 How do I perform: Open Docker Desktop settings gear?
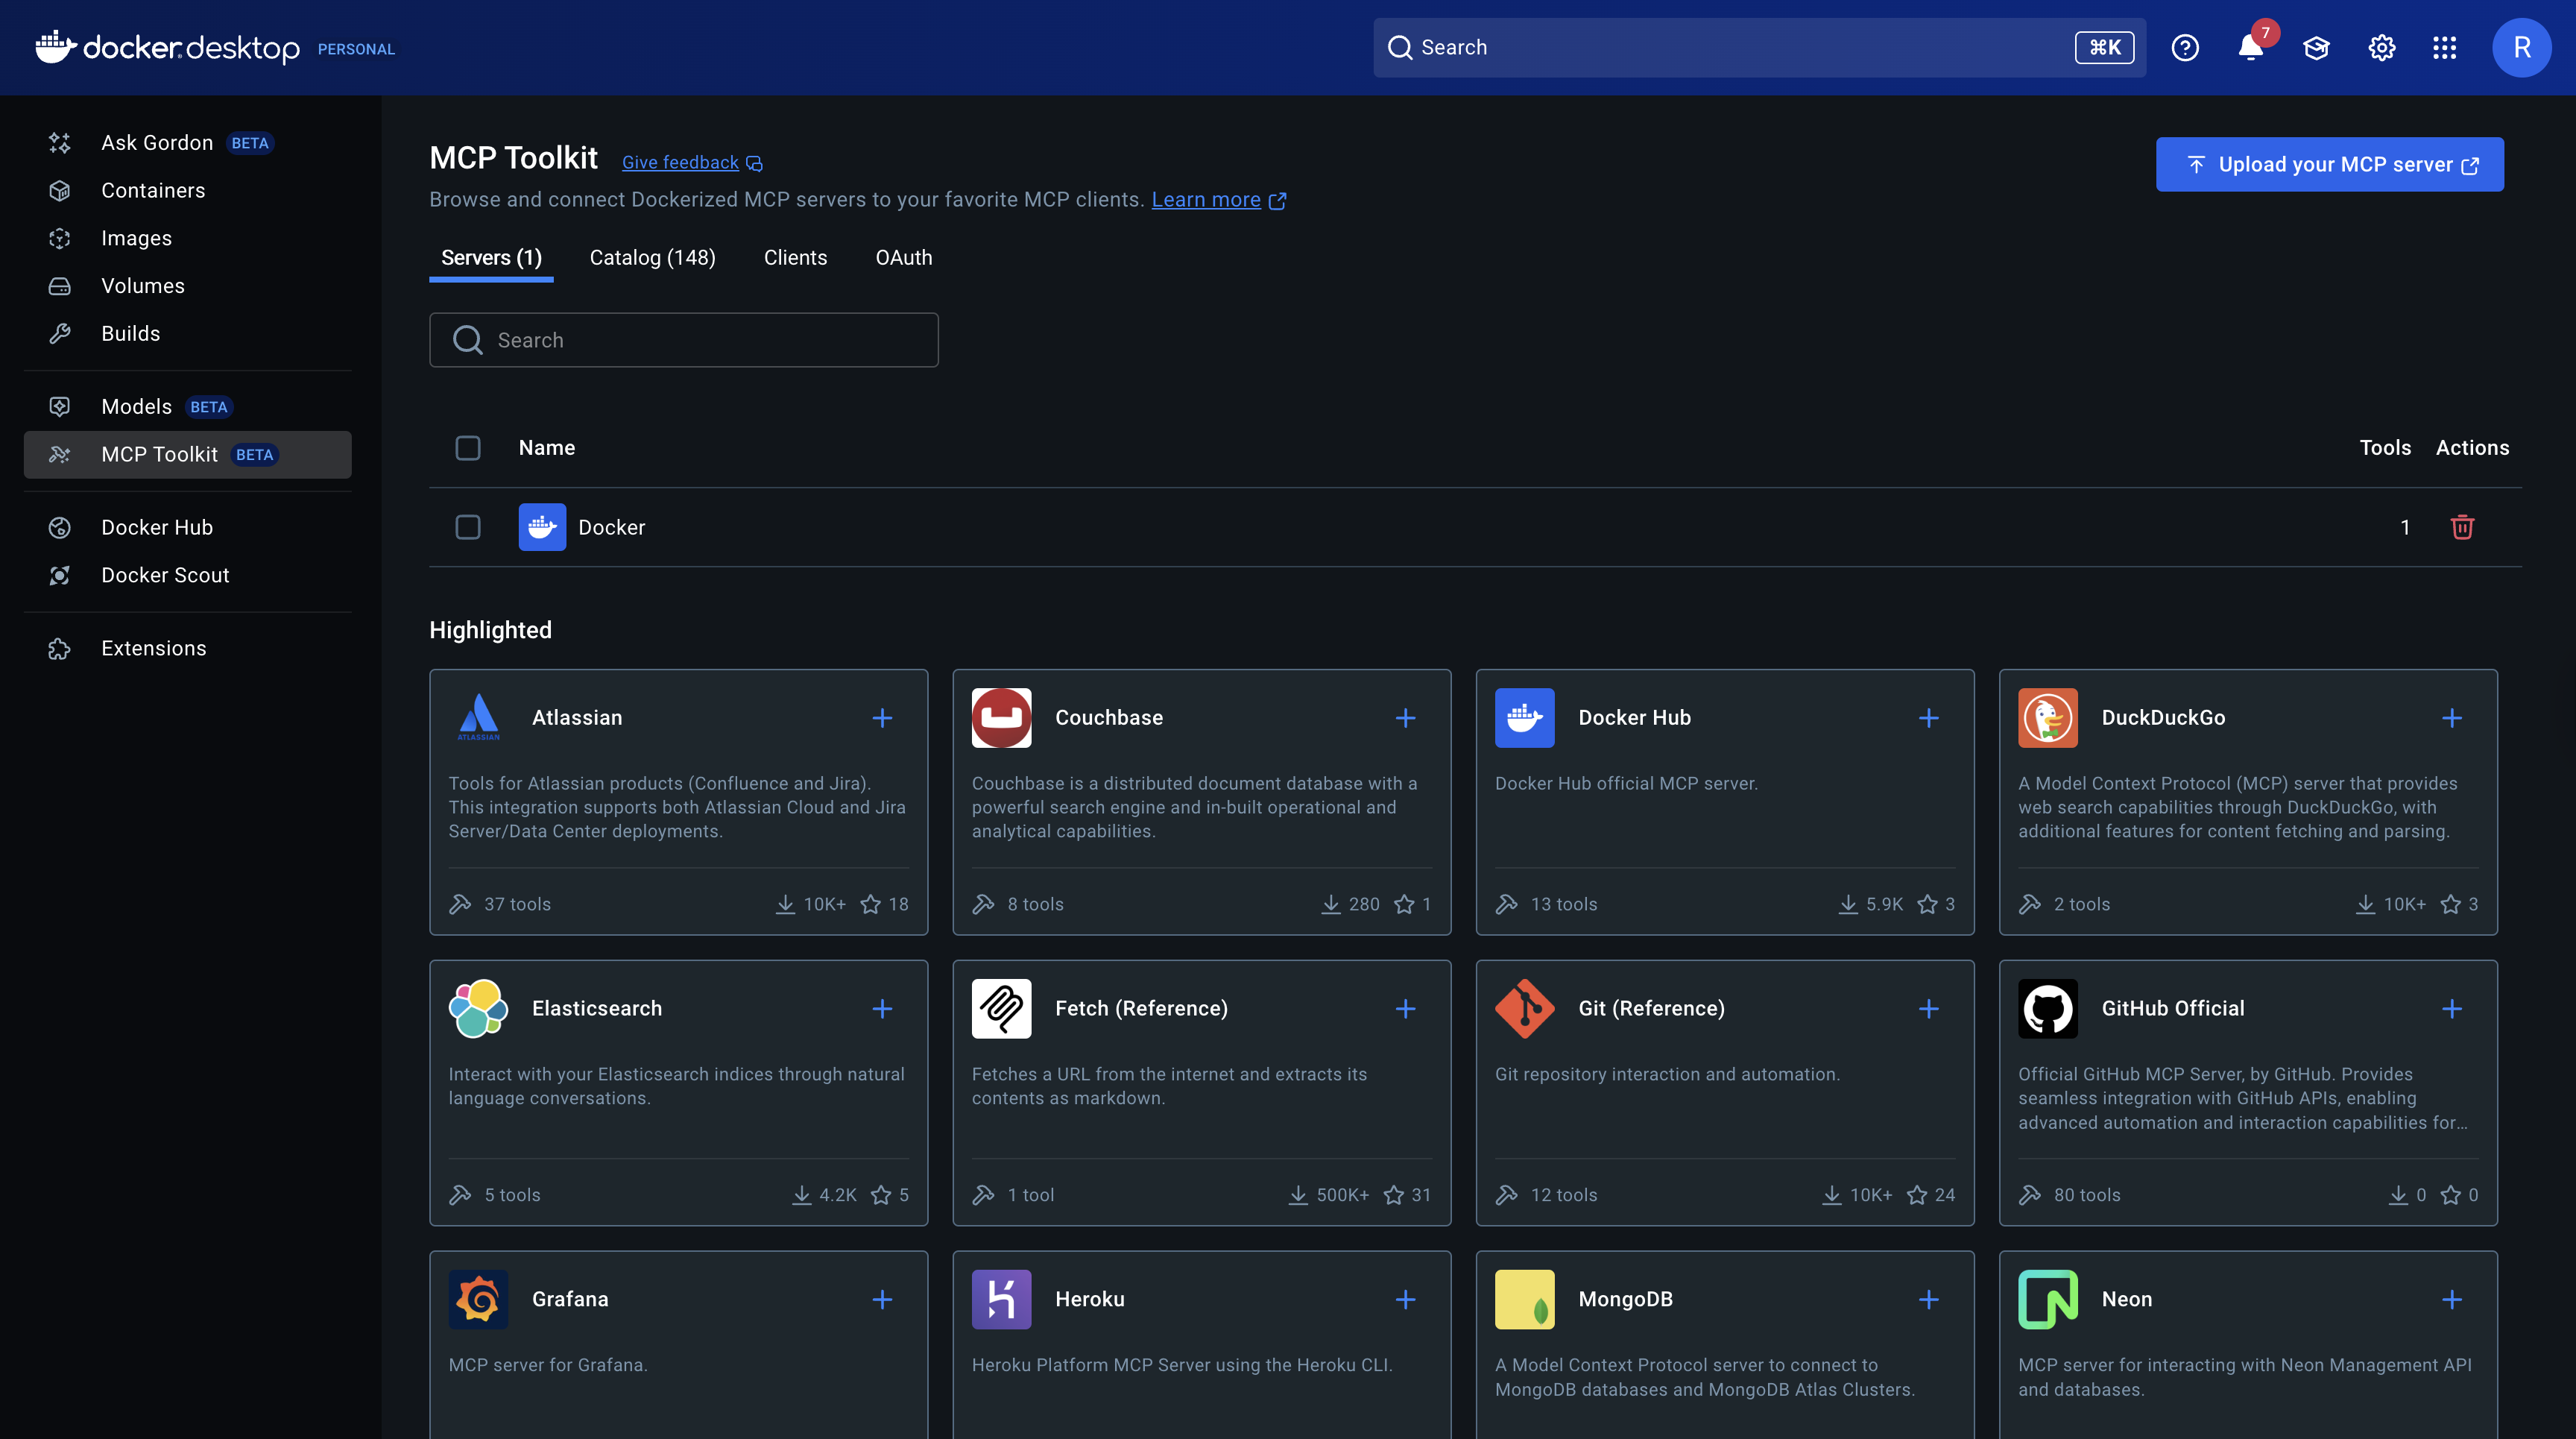[x=2381, y=47]
